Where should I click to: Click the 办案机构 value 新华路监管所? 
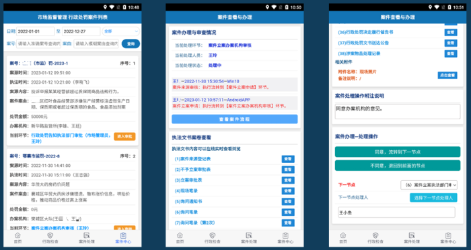[56, 126]
